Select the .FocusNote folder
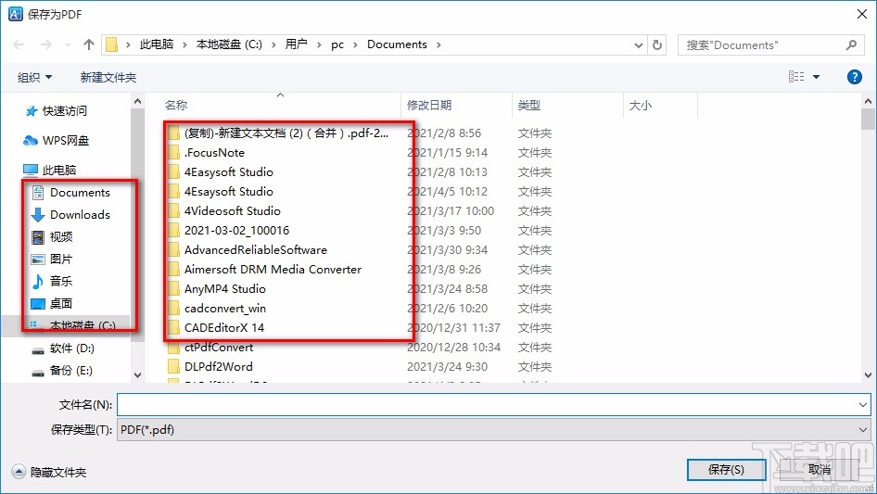The height and width of the screenshot is (494, 877). 206,153
